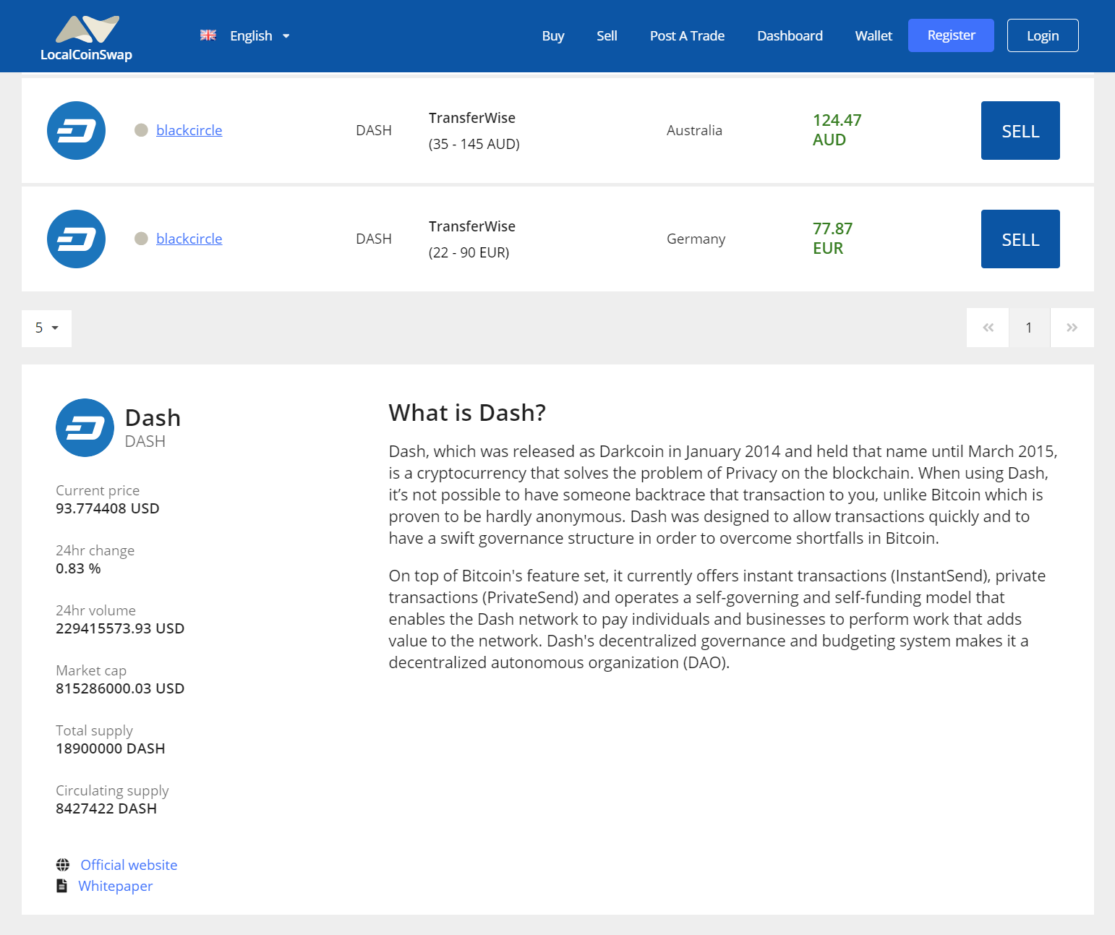Open the Post A Trade page
The image size is (1115, 935).
[x=687, y=35]
